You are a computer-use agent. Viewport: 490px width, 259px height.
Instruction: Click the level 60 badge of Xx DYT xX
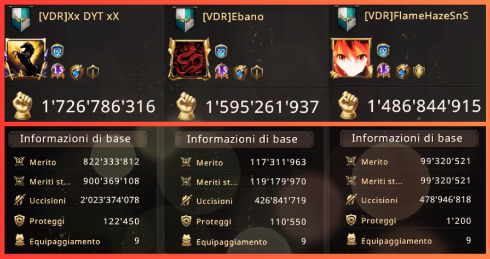(x=57, y=51)
